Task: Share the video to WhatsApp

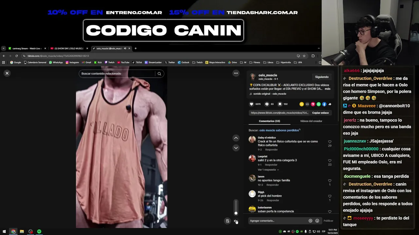Action: coord(319,104)
